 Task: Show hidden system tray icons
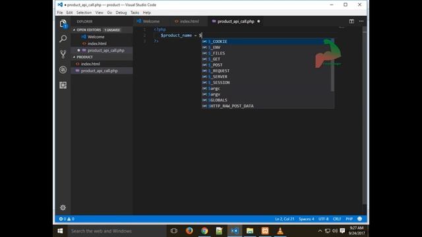click(x=320, y=230)
